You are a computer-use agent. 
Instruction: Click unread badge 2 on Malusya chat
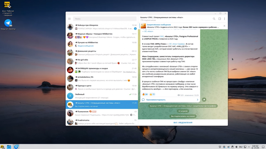click(x=135, y=29)
